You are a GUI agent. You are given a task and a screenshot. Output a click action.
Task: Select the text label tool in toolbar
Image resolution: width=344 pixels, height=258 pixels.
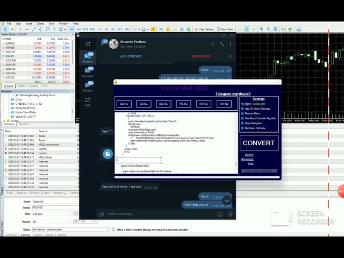54,29
